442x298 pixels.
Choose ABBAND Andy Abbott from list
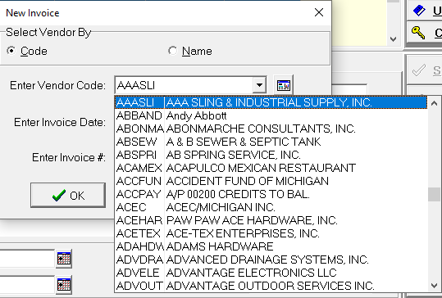tap(271, 115)
